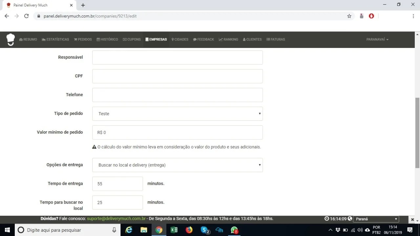Reload the page with the refresh icon
Viewport: 420px width, 236px height.
[27, 16]
